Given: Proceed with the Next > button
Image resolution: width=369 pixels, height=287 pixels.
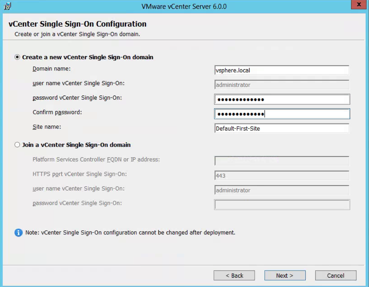Looking at the screenshot, I should 285,275.
